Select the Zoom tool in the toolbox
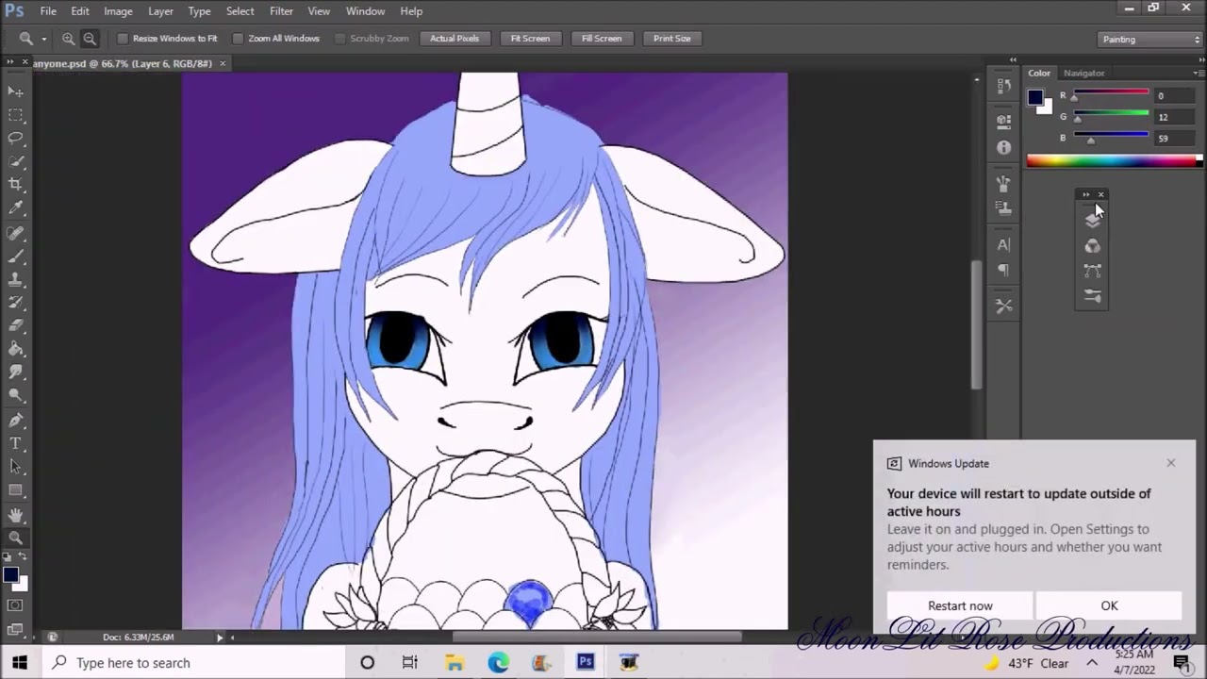Image resolution: width=1207 pixels, height=679 pixels. pos(16,538)
